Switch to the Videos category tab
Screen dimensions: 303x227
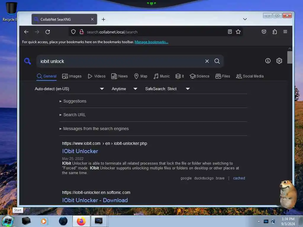tap(97, 76)
